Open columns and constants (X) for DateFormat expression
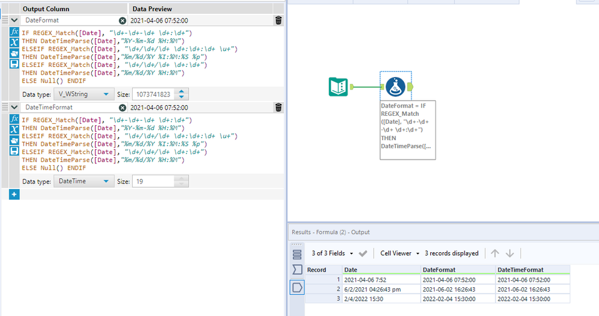This screenshot has height=316, width=599. 14,43
